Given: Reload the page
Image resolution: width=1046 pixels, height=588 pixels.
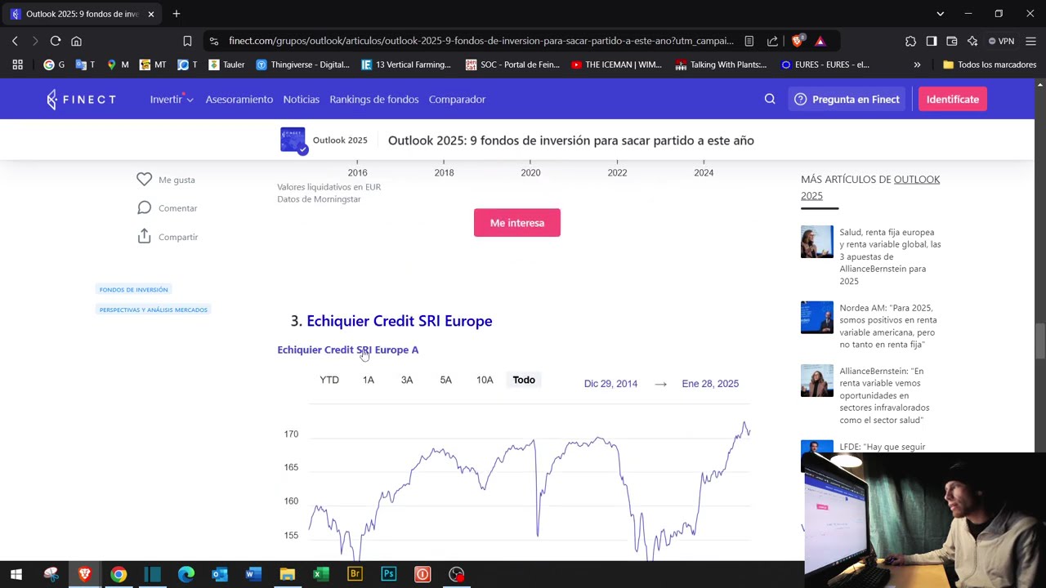Looking at the screenshot, I should coord(56,41).
